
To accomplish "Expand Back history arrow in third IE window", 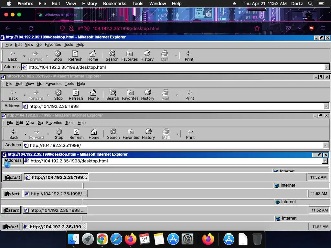I will (x=25, y=134).
